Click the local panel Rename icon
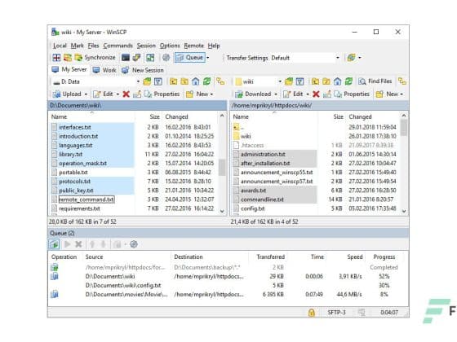The image size is (457, 342). tap(137, 94)
